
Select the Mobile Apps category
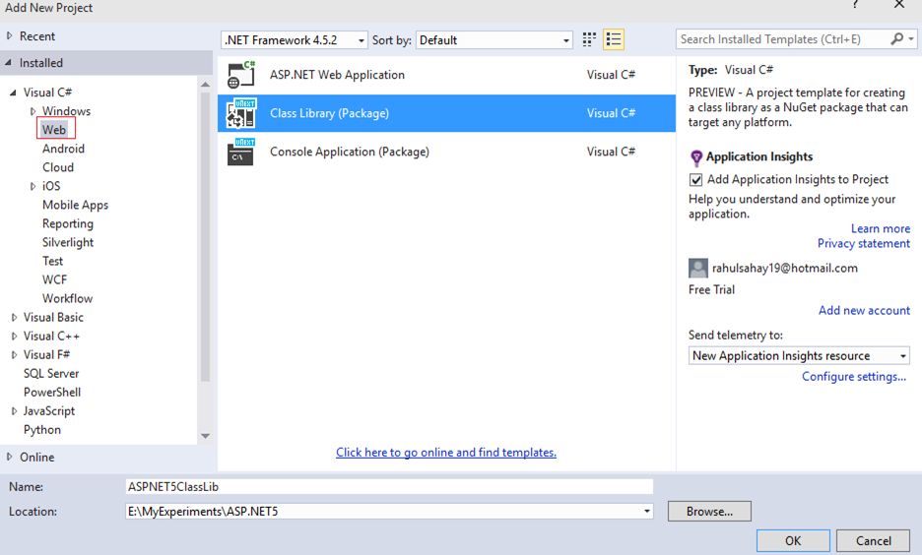pyautogui.click(x=75, y=205)
